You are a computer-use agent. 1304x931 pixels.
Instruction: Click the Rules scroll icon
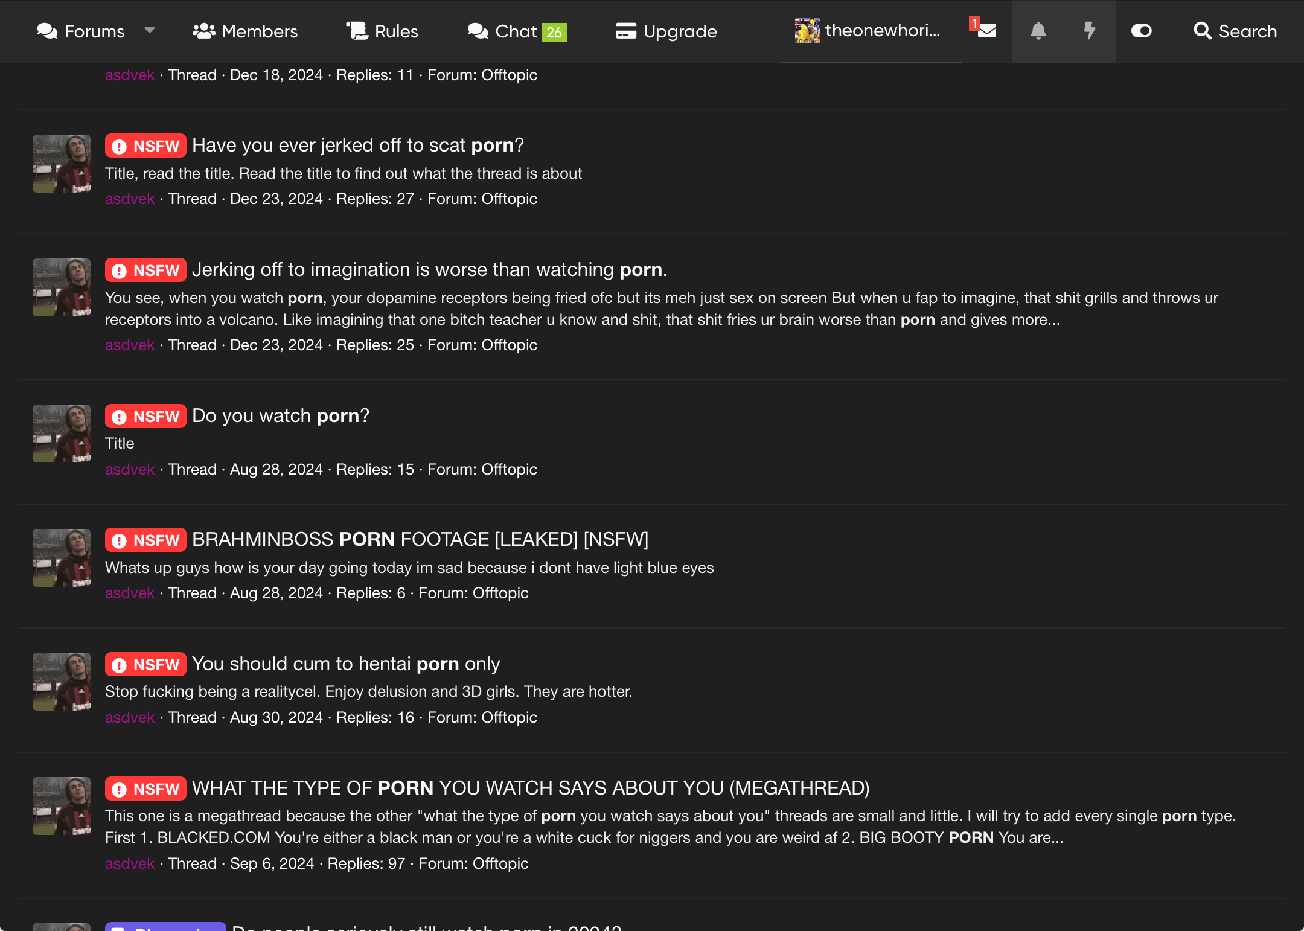(x=357, y=31)
